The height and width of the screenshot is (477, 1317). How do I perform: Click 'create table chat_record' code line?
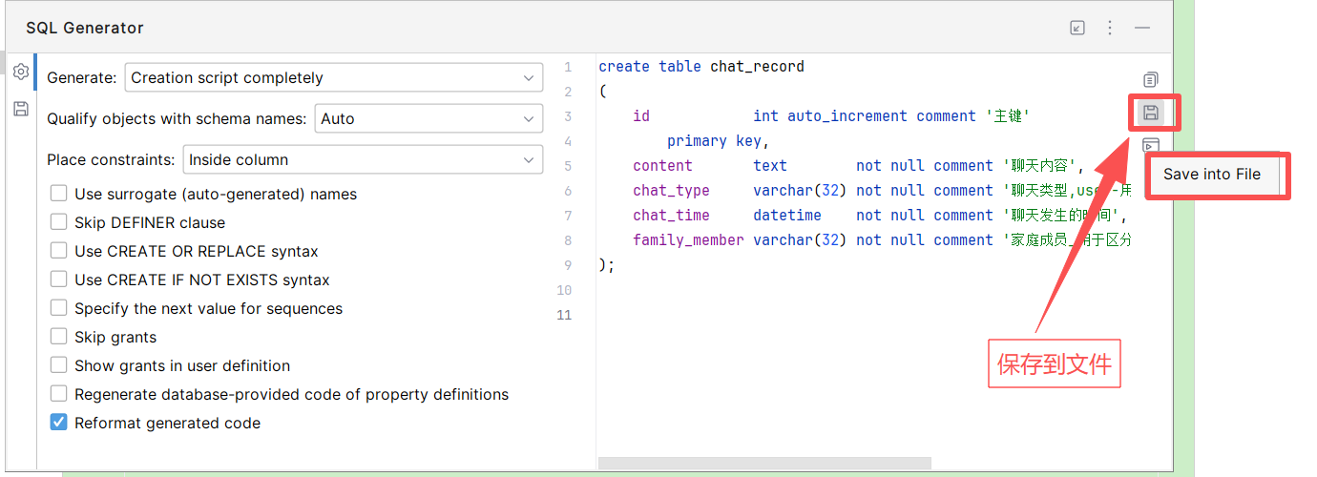701,67
